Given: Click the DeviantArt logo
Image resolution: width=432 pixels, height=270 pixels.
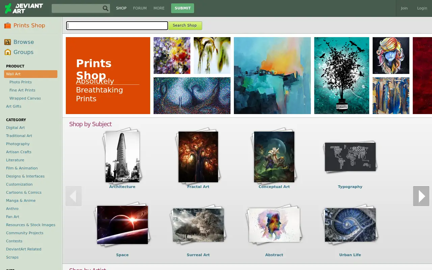Looking at the screenshot, I should tap(24, 8).
